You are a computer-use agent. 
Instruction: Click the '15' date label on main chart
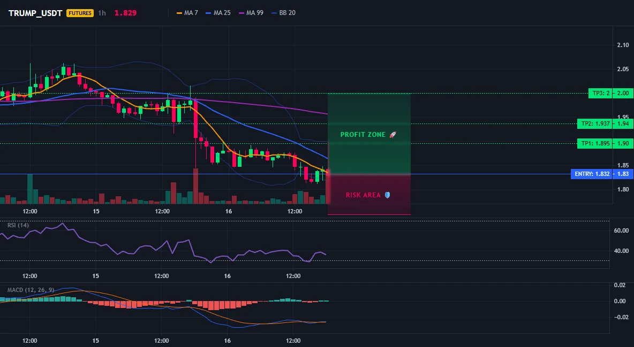(x=96, y=211)
